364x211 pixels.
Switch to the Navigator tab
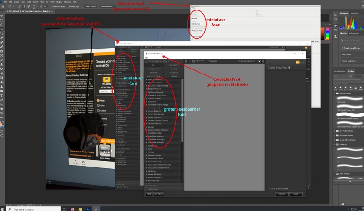[354, 13]
